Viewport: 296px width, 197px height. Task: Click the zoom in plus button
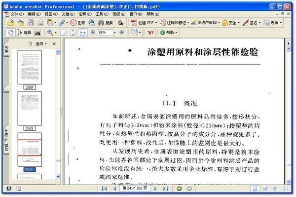pyautogui.click(x=122, y=33)
